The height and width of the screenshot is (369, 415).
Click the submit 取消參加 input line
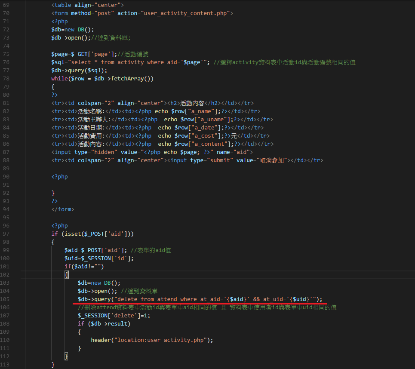[x=187, y=160]
